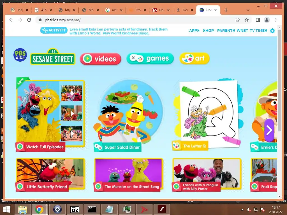Reload the pbskids.org page
Image resolution: width=287 pixels, height=215 pixels.
(x=29, y=20)
